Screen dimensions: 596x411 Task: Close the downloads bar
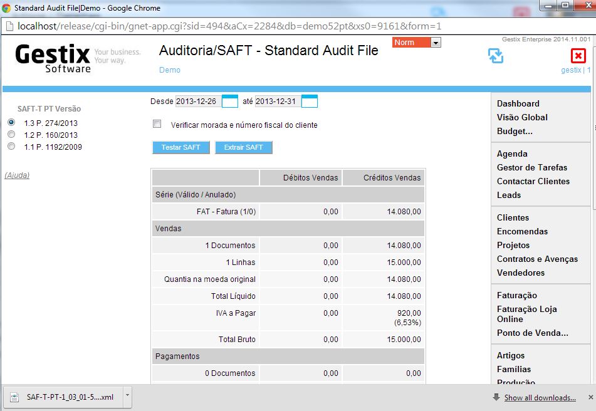tap(590, 397)
